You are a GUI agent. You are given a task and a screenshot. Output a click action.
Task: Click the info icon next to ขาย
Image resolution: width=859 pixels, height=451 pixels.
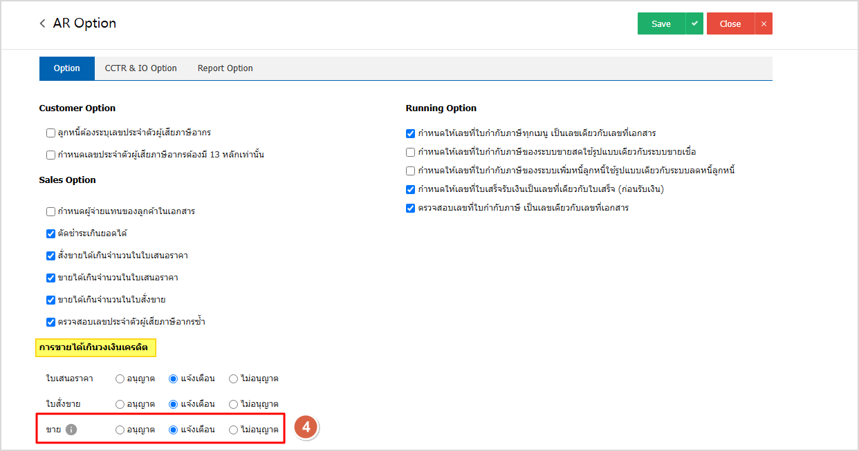coord(71,430)
